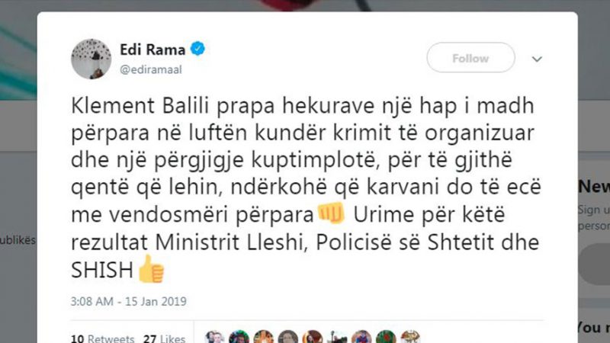Click the last liker avatar in the row
This screenshot has height=343, width=610.
(x=410, y=337)
